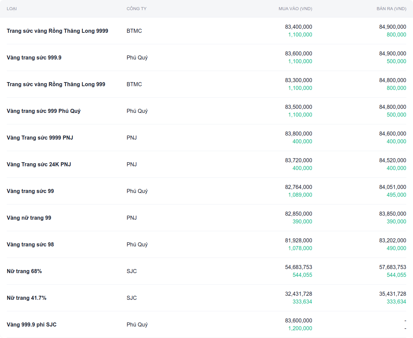This screenshot has height=338, width=413.
Task: Click Nữ trang 68% gold type
Action: pyautogui.click(x=24, y=271)
